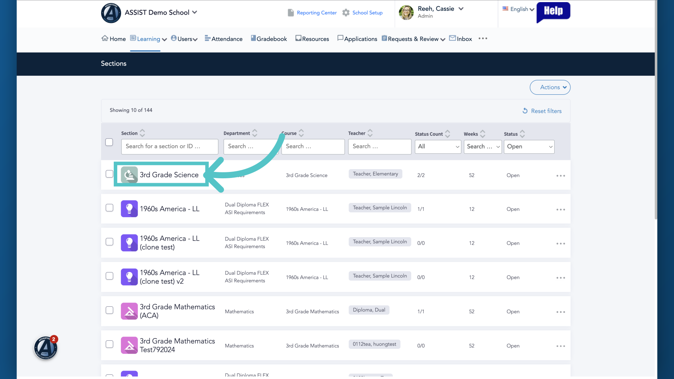Click the math ruler icon for 3rd Grade Mathematics (ACA)
The image size is (674, 379).
tap(129, 311)
